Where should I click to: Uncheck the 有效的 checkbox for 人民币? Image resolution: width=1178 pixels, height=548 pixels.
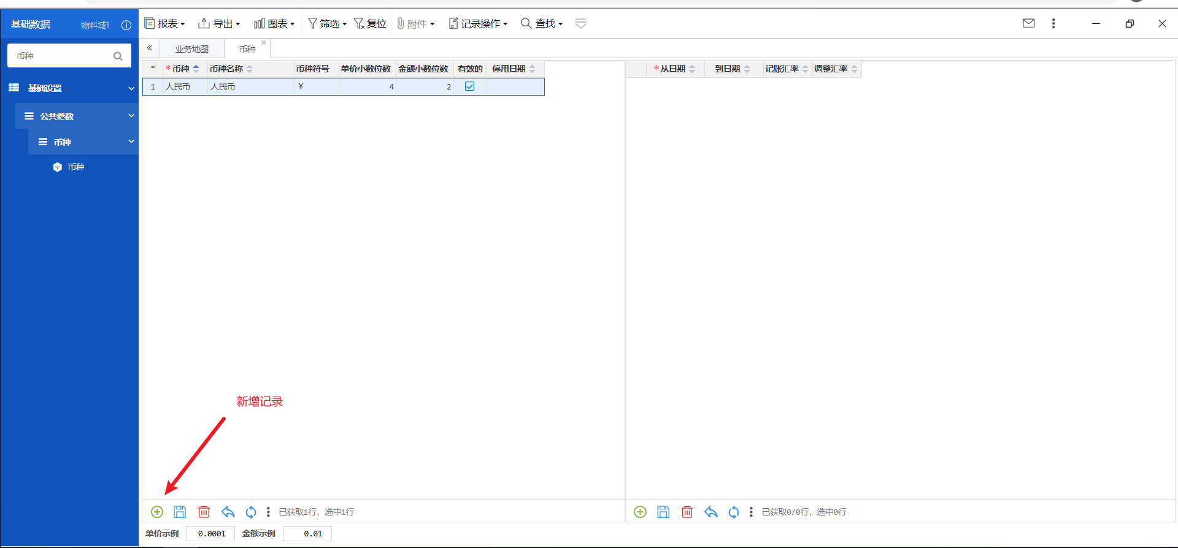(x=470, y=86)
